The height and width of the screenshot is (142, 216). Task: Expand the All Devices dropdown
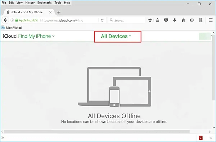point(116,36)
